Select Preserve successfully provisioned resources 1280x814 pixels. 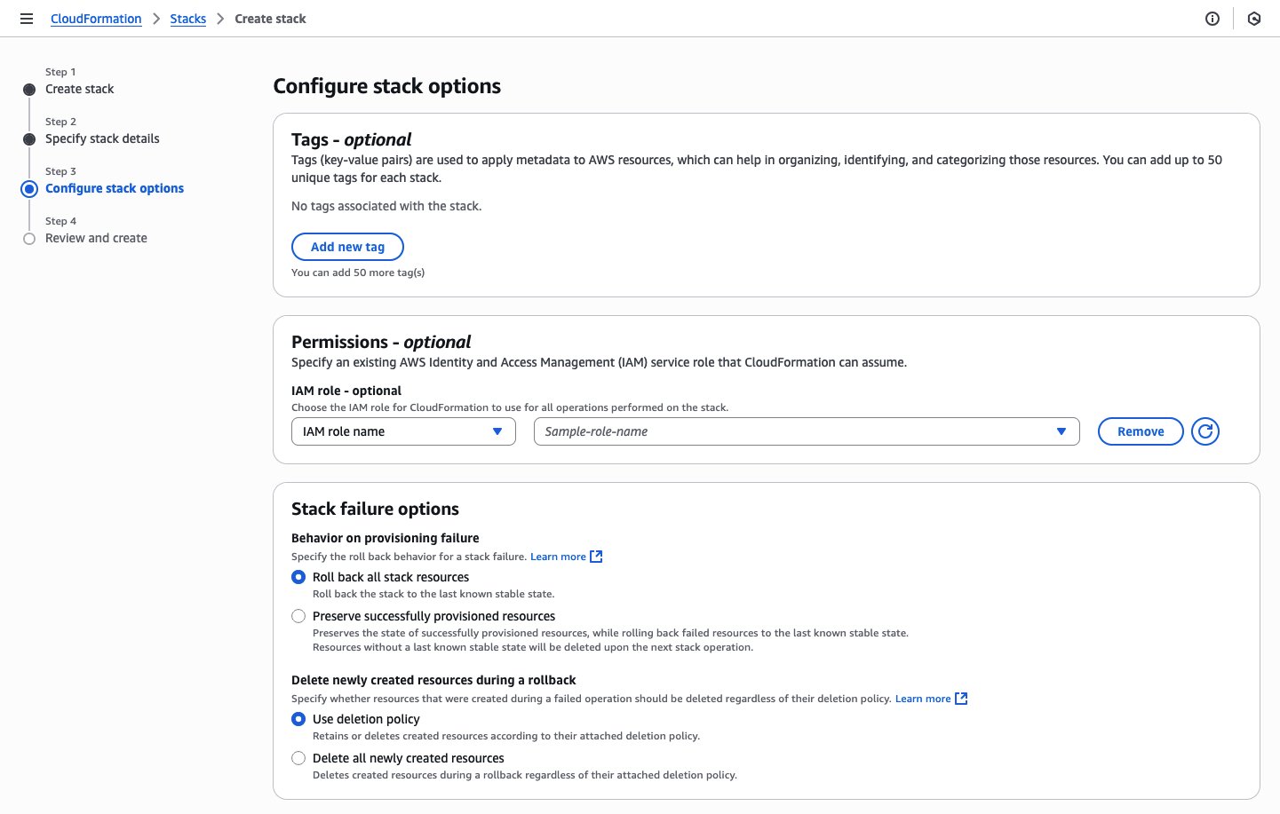tap(298, 615)
